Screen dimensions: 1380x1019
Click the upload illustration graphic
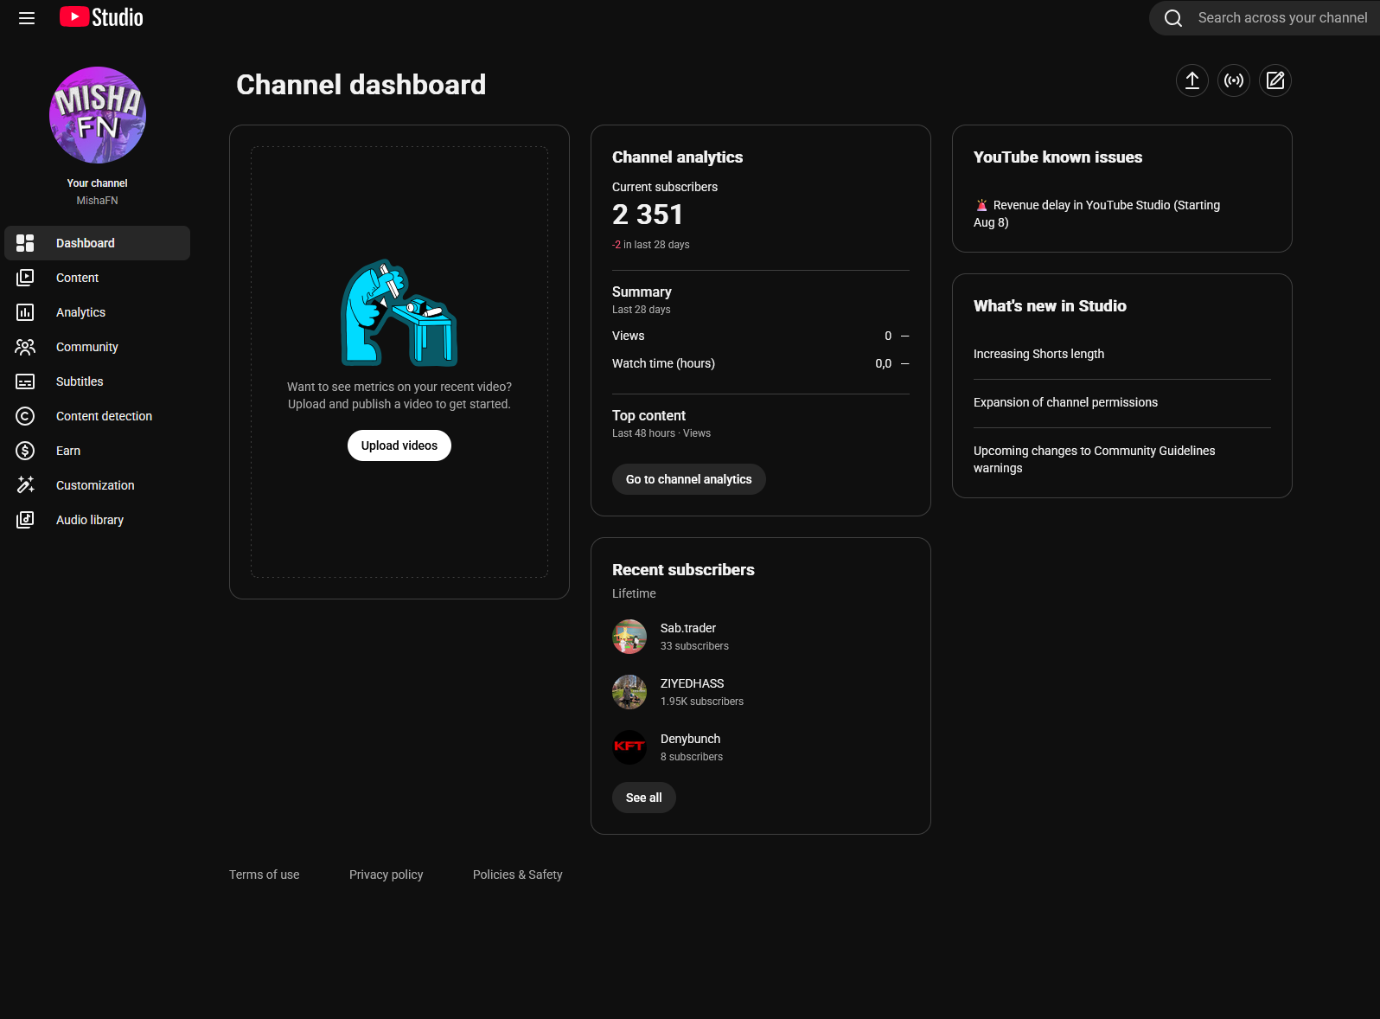pyautogui.click(x=399, y=313)
